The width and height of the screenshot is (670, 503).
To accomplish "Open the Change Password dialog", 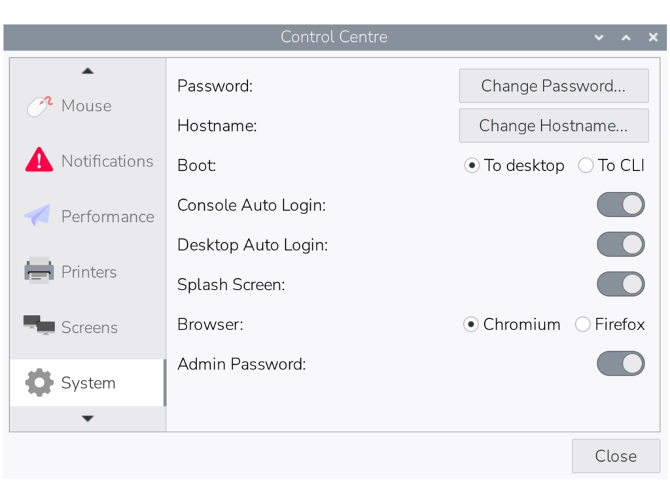I will [x=554, y=86].
